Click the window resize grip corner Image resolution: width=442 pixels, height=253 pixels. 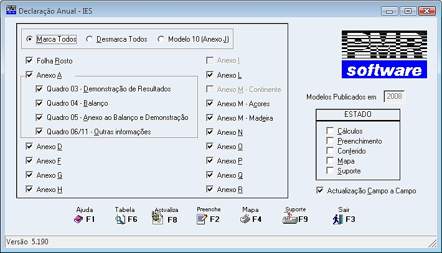(432, 244)
